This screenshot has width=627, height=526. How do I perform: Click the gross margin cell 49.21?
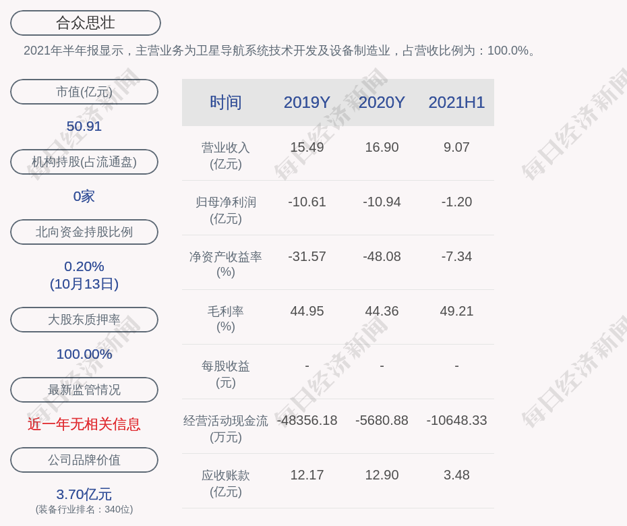pyautogui.click(x=456, y=311)
